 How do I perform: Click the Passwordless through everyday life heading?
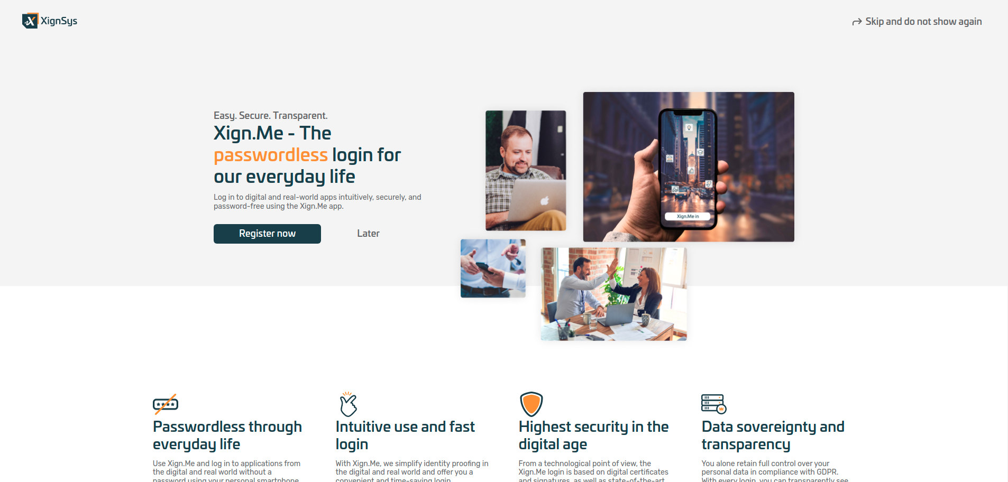point(227,435)
